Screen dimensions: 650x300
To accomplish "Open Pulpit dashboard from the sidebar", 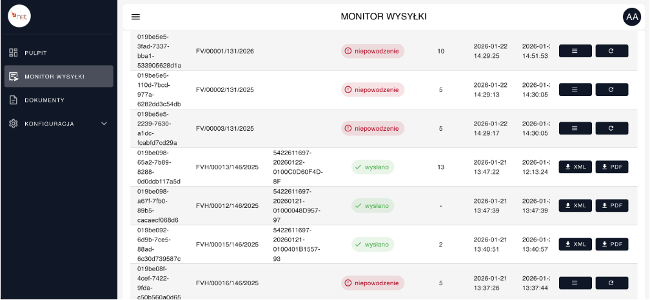I will click(x=35, y=52).
